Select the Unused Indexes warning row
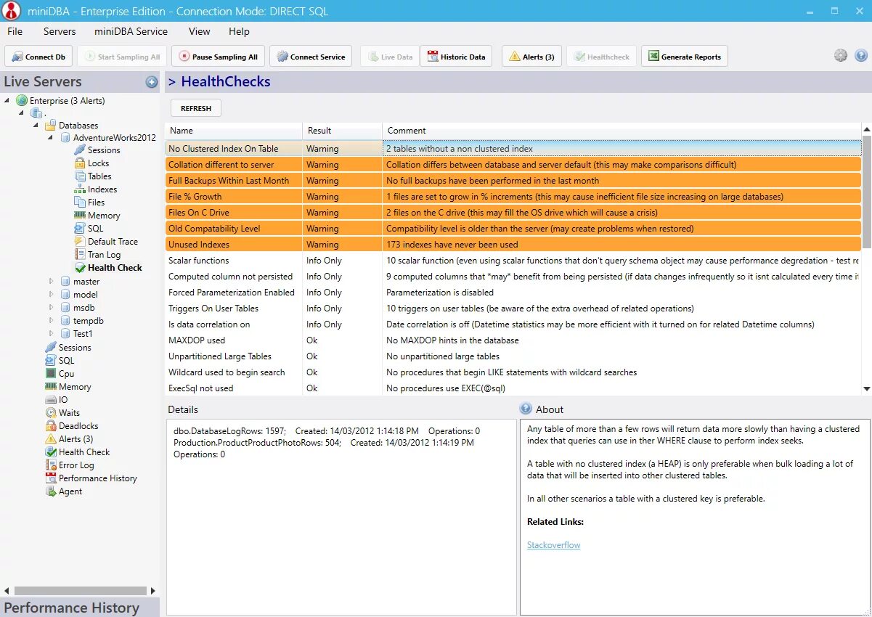 click(x=513, y=245)
